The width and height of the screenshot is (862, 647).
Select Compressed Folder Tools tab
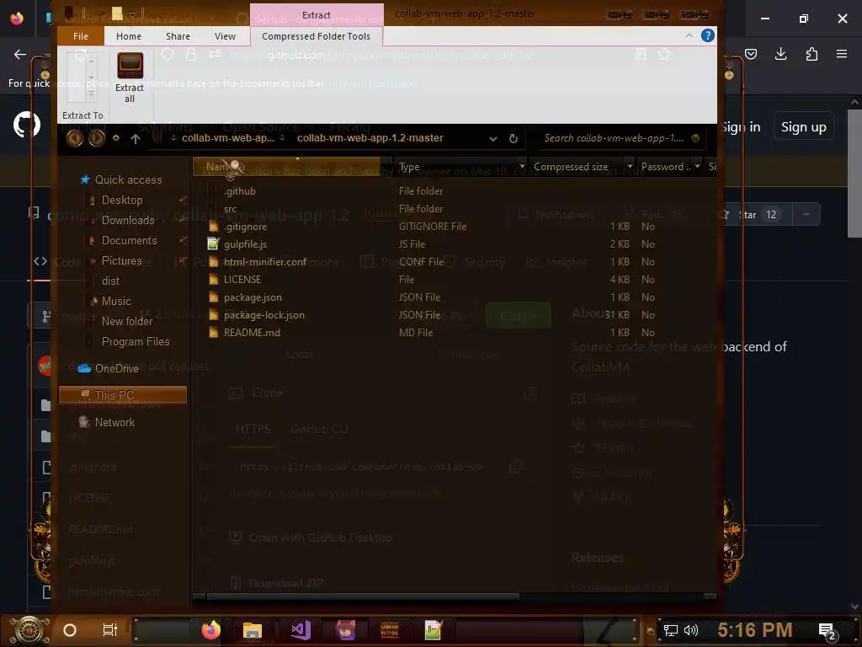[317, 36]
